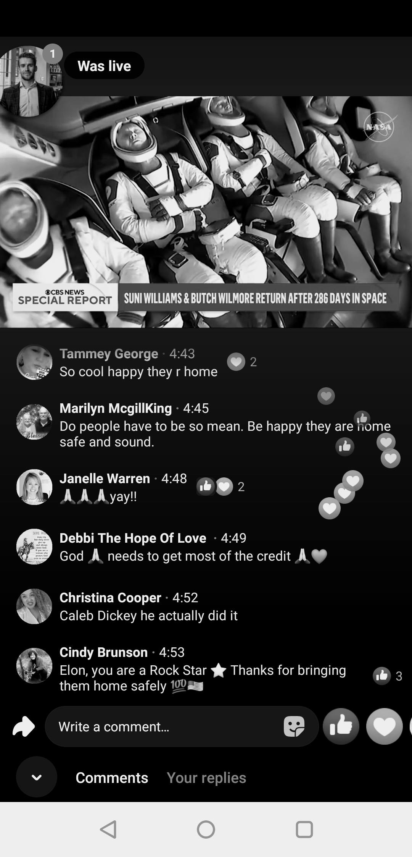This screenshot has width=412, height=857.
Task: Open reactions on Tammey George's comment
Action: pos(242,361)
